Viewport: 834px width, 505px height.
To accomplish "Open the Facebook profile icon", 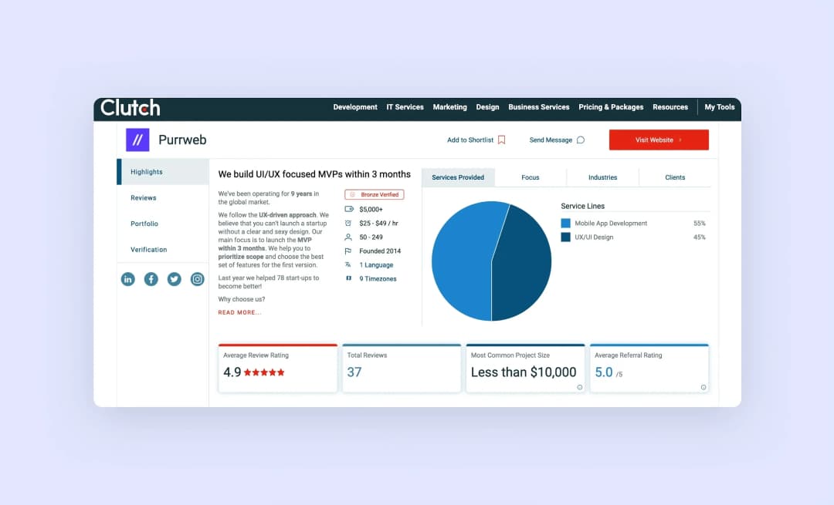I will (151, 279).
